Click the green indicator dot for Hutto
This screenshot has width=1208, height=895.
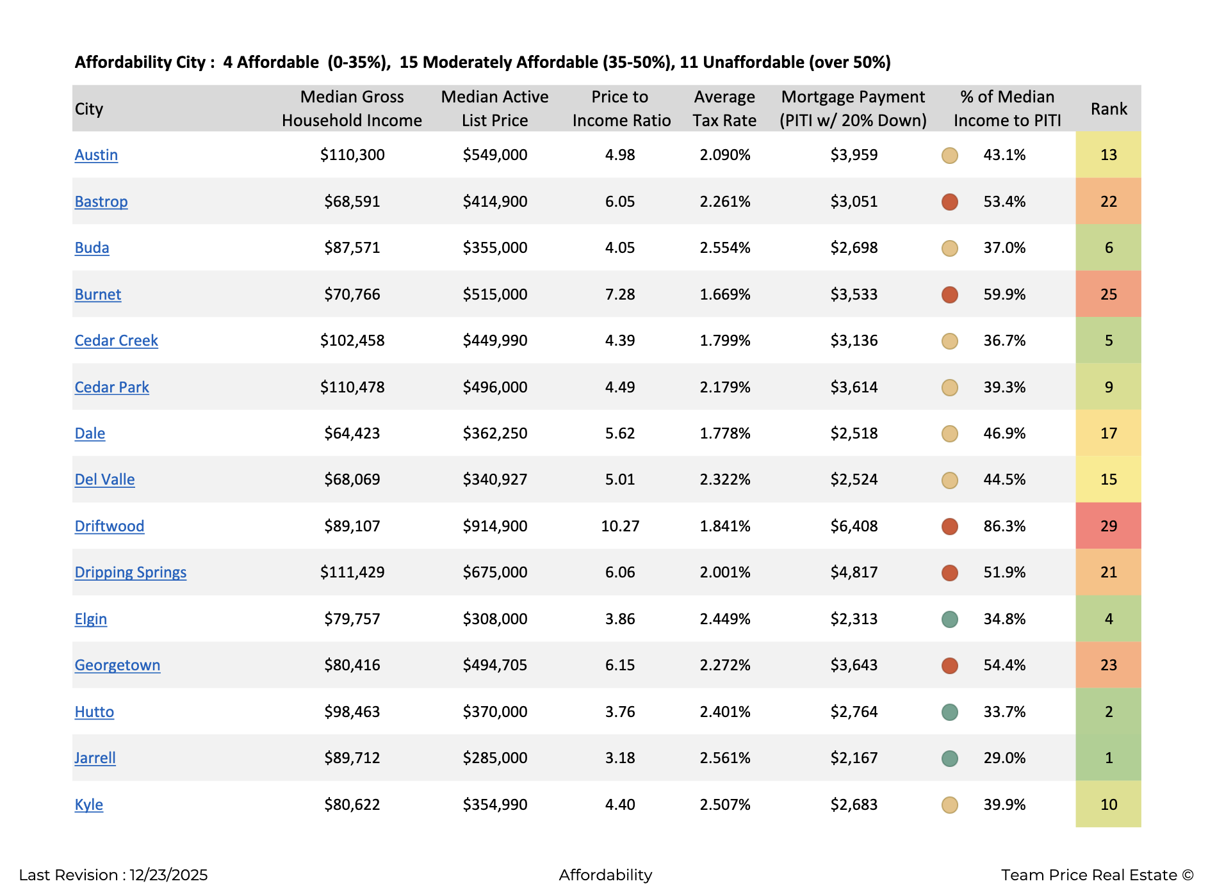949,712
